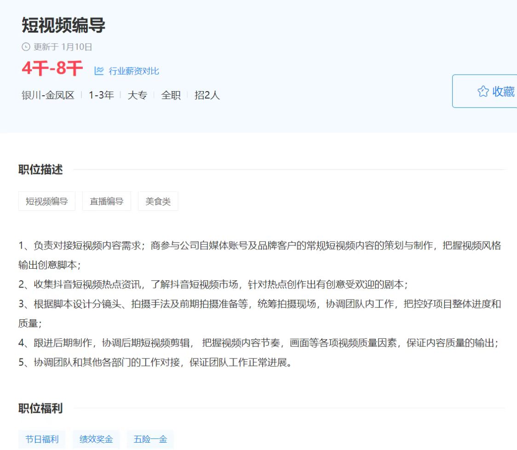Click the 绩效奖金 benefit tag

tap(96, 439)
